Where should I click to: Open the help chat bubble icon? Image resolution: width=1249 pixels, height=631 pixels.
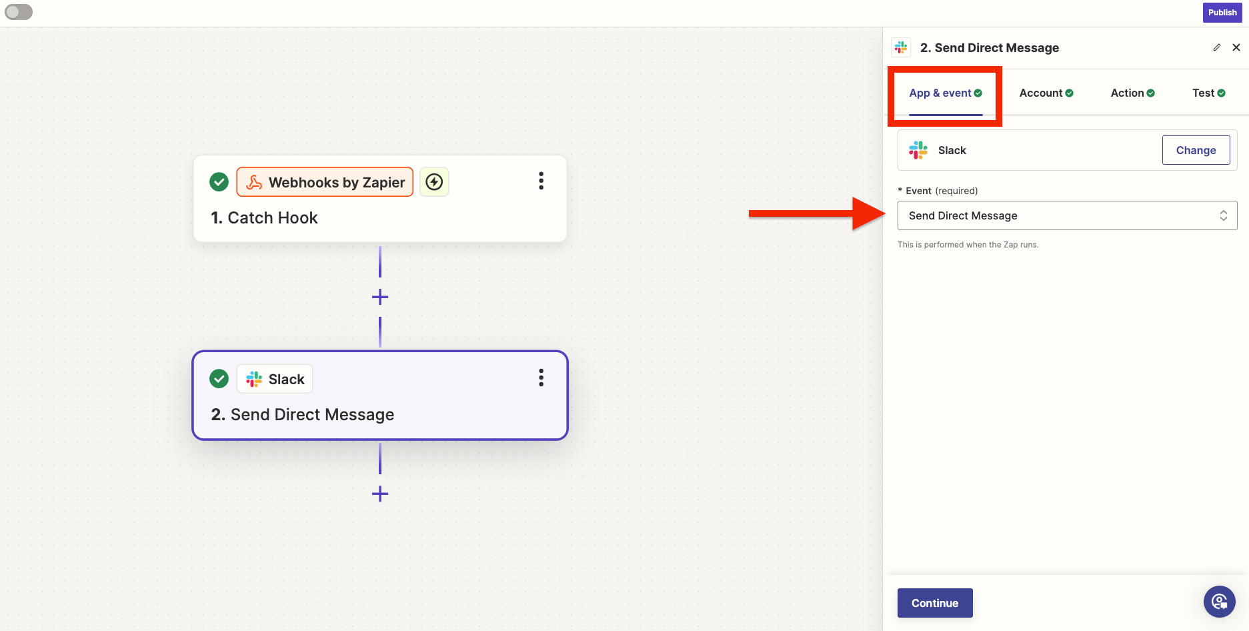[x=1219, y=602]
